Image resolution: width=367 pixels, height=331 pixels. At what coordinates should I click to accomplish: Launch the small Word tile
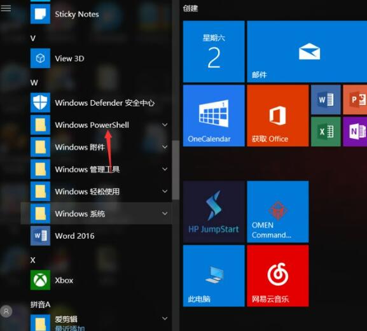click(326, 100)
